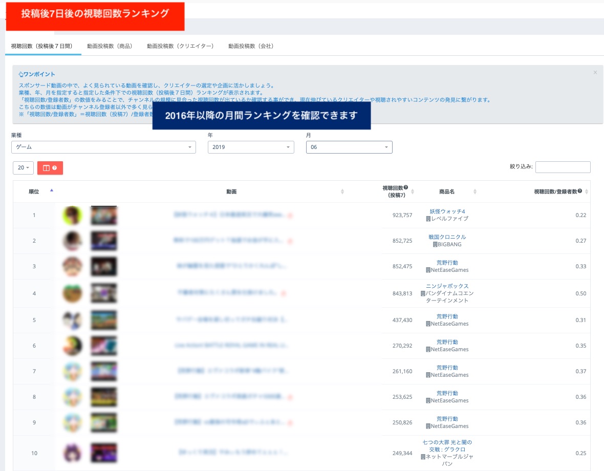This screenshot has width=604, height=471.
Task: Click help icon next to 視聴回数/登録者数 header
Action: 580,191
